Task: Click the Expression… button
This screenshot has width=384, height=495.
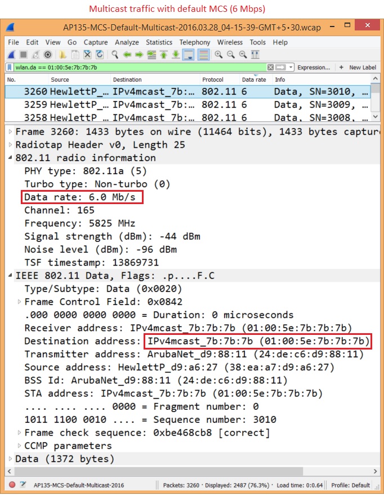Action: click(314, 68)
